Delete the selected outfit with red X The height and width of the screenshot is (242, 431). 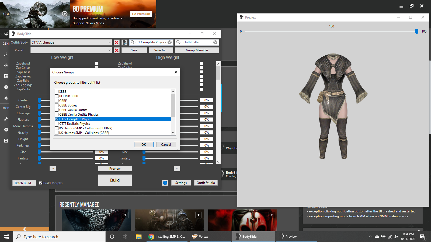pyautogui.click(x=117, y=42)
